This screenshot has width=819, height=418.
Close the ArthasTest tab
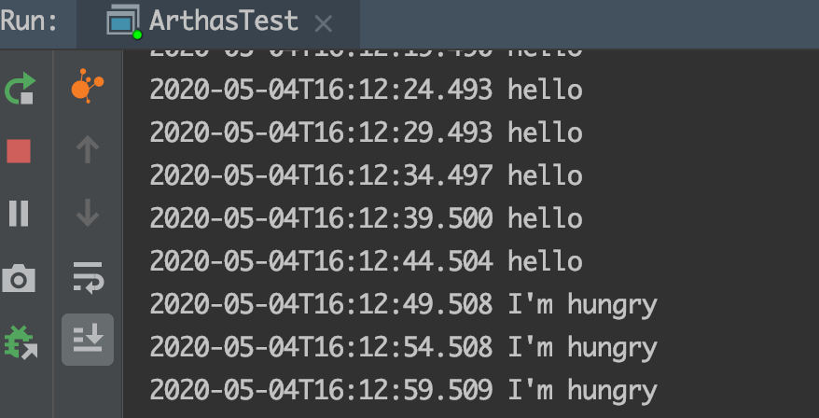coord(324,22)
